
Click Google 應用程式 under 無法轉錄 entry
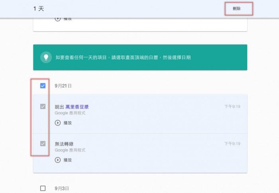point(70,150)
